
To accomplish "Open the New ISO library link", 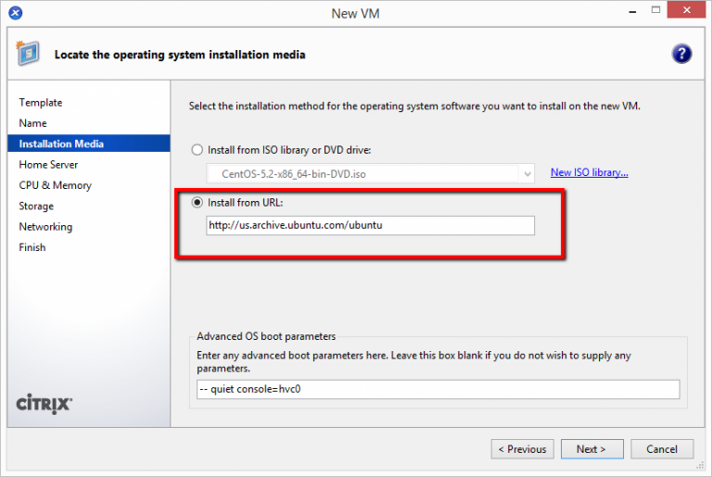I will click(589, 172).
